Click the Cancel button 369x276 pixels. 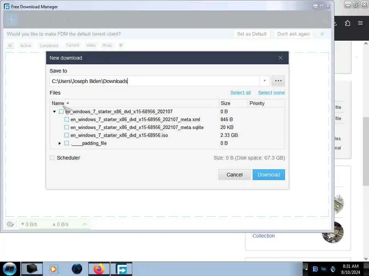(x=234, y=175)
